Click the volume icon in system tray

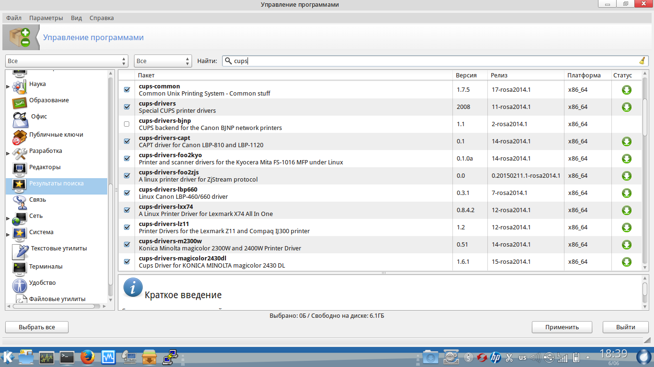click(536, 357)
